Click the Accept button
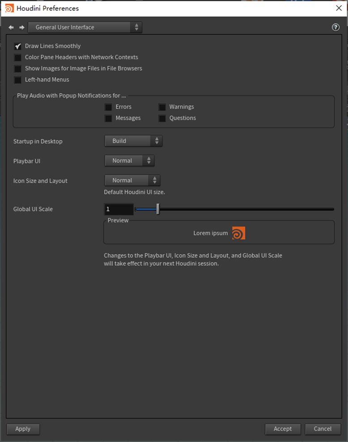This screenshot has height=442, width=348. (x=283, y=429)
